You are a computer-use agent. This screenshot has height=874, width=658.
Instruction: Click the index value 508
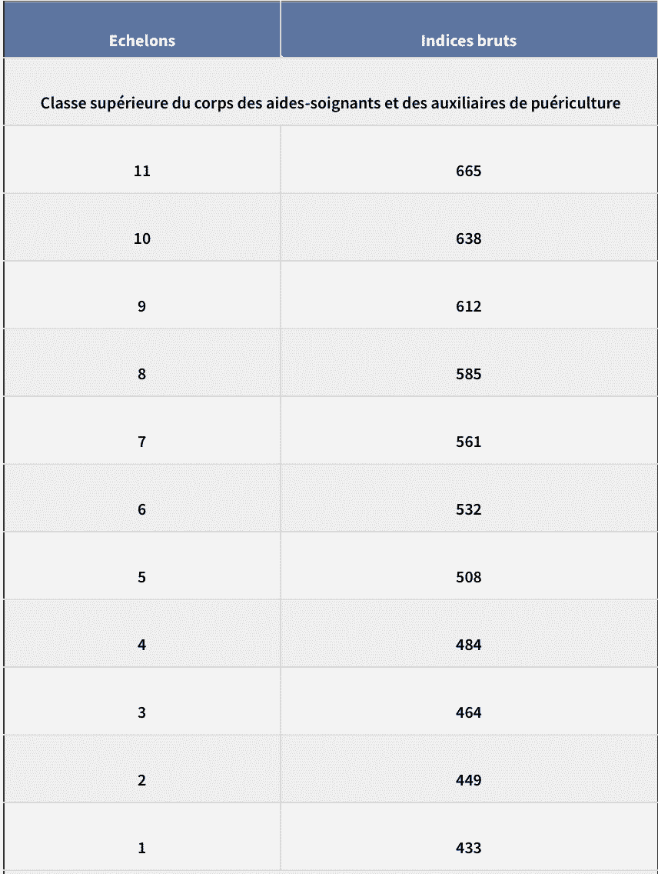(x=468, y=577)
